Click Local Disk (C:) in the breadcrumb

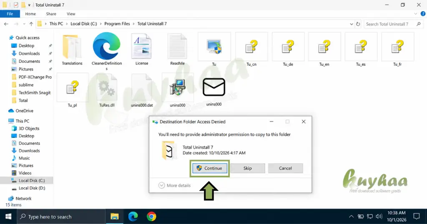coord(83,24)
